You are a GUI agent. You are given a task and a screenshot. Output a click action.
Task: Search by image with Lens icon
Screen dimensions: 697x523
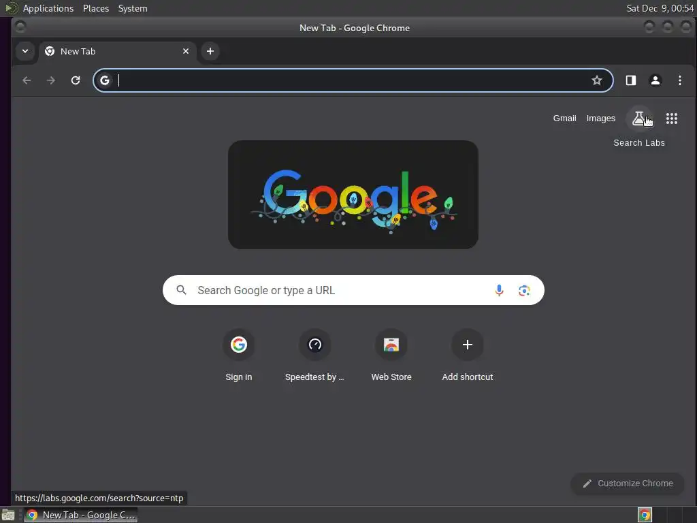pos(524,290)
